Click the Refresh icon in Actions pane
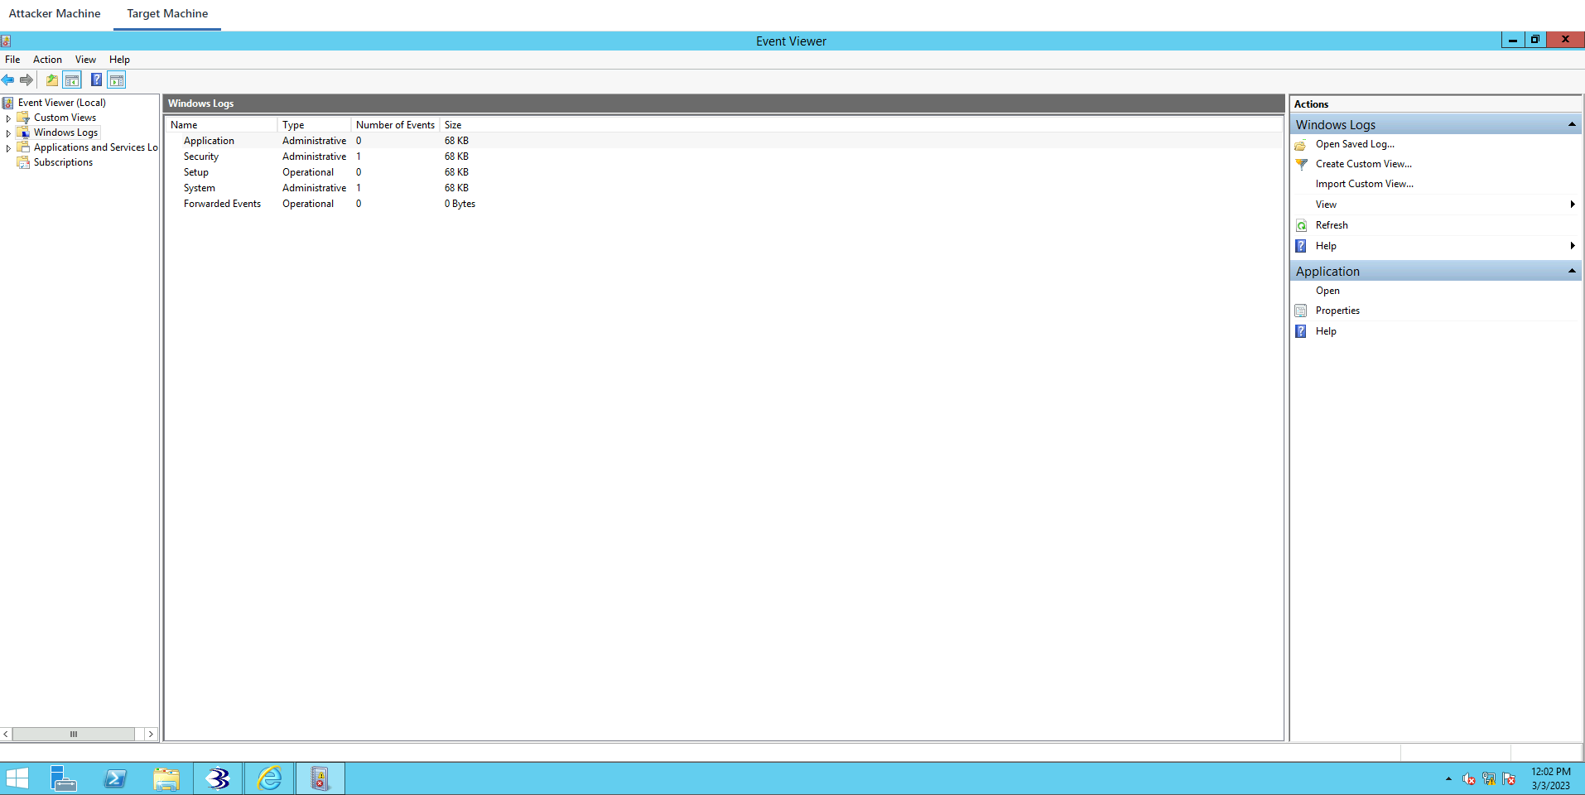The image size is (1585, 795). pos(1301,225)
